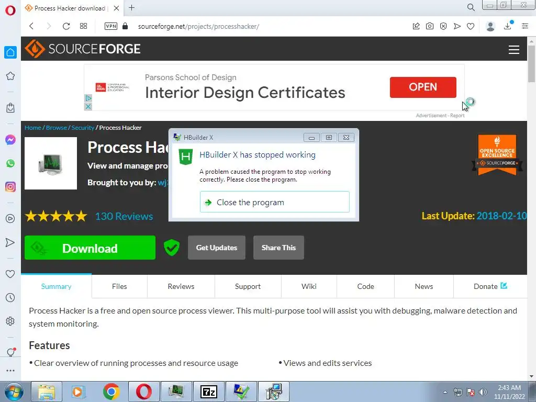Open the Player icon in sidebar
The image size is (536, 402).
click(10, 218)
